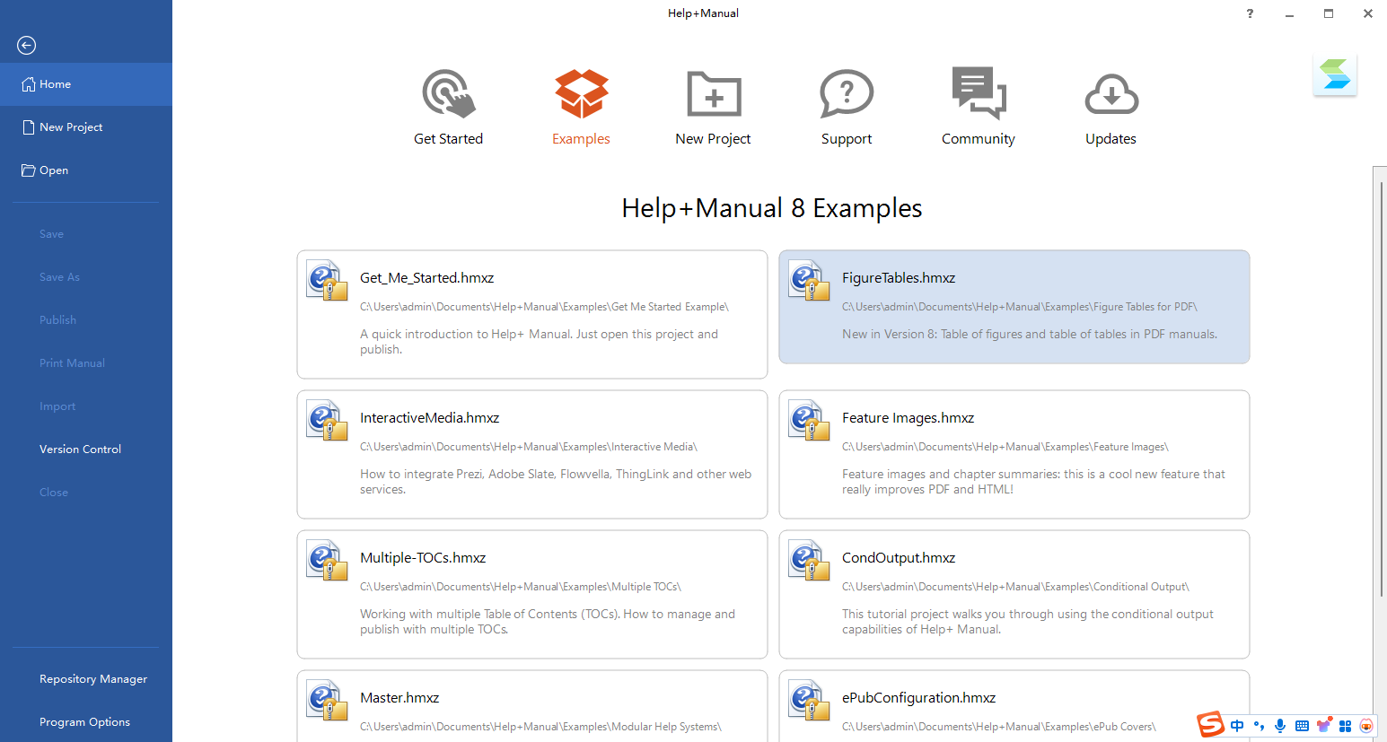The image size is (1387, 742).
Task: Click the Sogou S input method logo
Action: tap(1211, 724)
